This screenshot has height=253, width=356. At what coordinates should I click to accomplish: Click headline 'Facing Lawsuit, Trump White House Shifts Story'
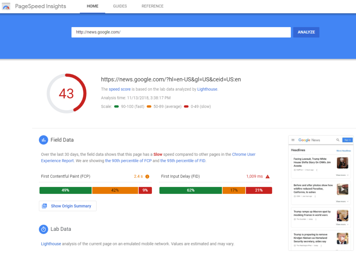click(312, 162)
